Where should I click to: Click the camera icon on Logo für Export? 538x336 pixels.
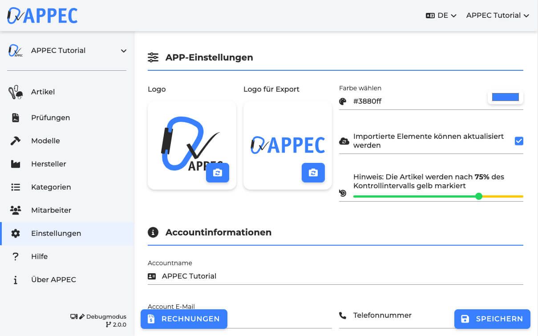pyautogui.click(x=313, y=173)
